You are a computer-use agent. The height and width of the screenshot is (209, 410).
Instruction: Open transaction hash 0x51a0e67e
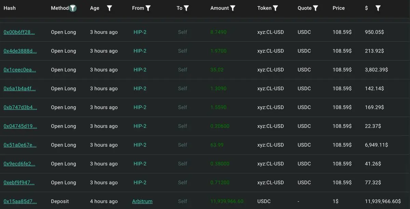pos(20,145)
